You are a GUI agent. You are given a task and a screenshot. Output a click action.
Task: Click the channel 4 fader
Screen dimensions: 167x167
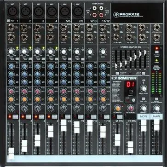click(51, 132)
